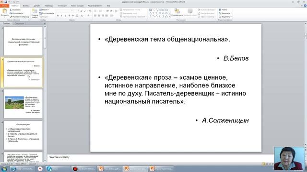Screen dimensions: 307x172
Task: Open the Font color picker
Action: [x=89, y=16]
